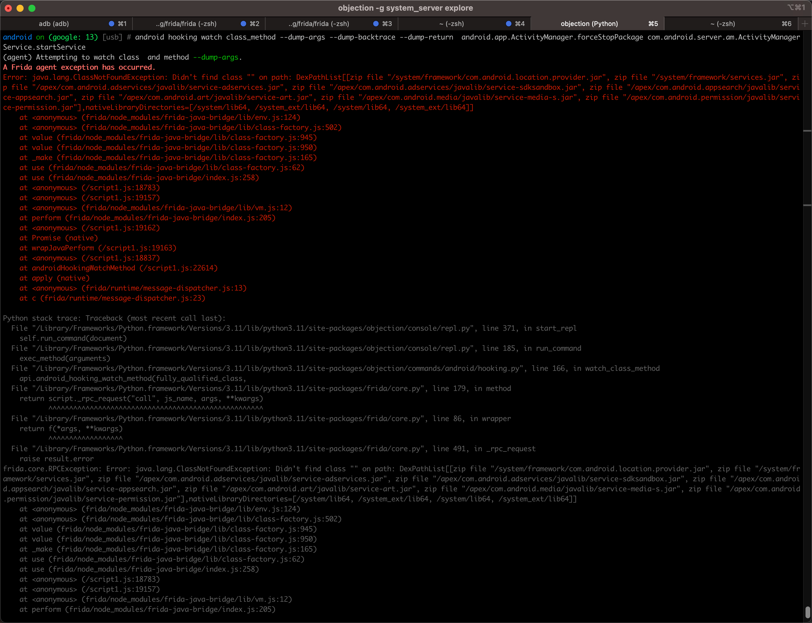Click 'api.android_hooking_watch_method(fully_qualified_class,' line
Viewport: 812px width, 623px height.
coord(133,378)
